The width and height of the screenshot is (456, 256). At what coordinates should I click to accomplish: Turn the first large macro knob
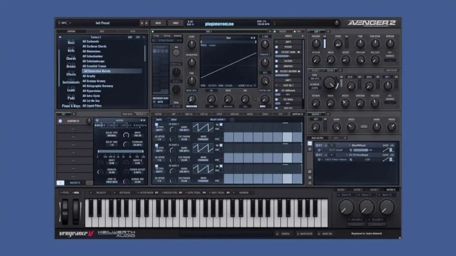point(346,207)
